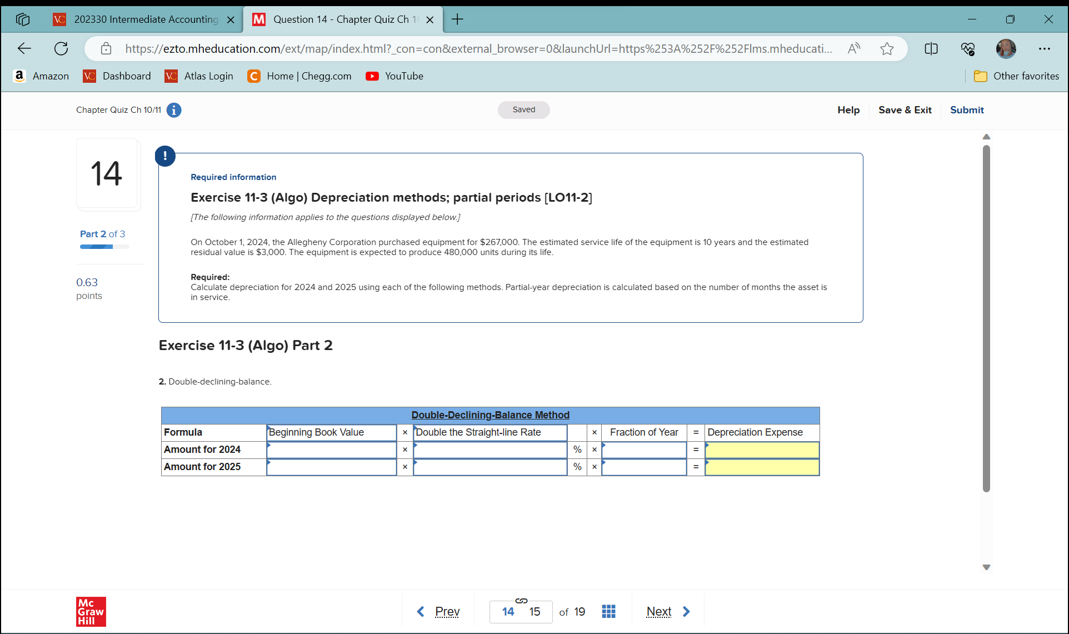Click the Depreciation Expense field for 2024

point(761,449)
